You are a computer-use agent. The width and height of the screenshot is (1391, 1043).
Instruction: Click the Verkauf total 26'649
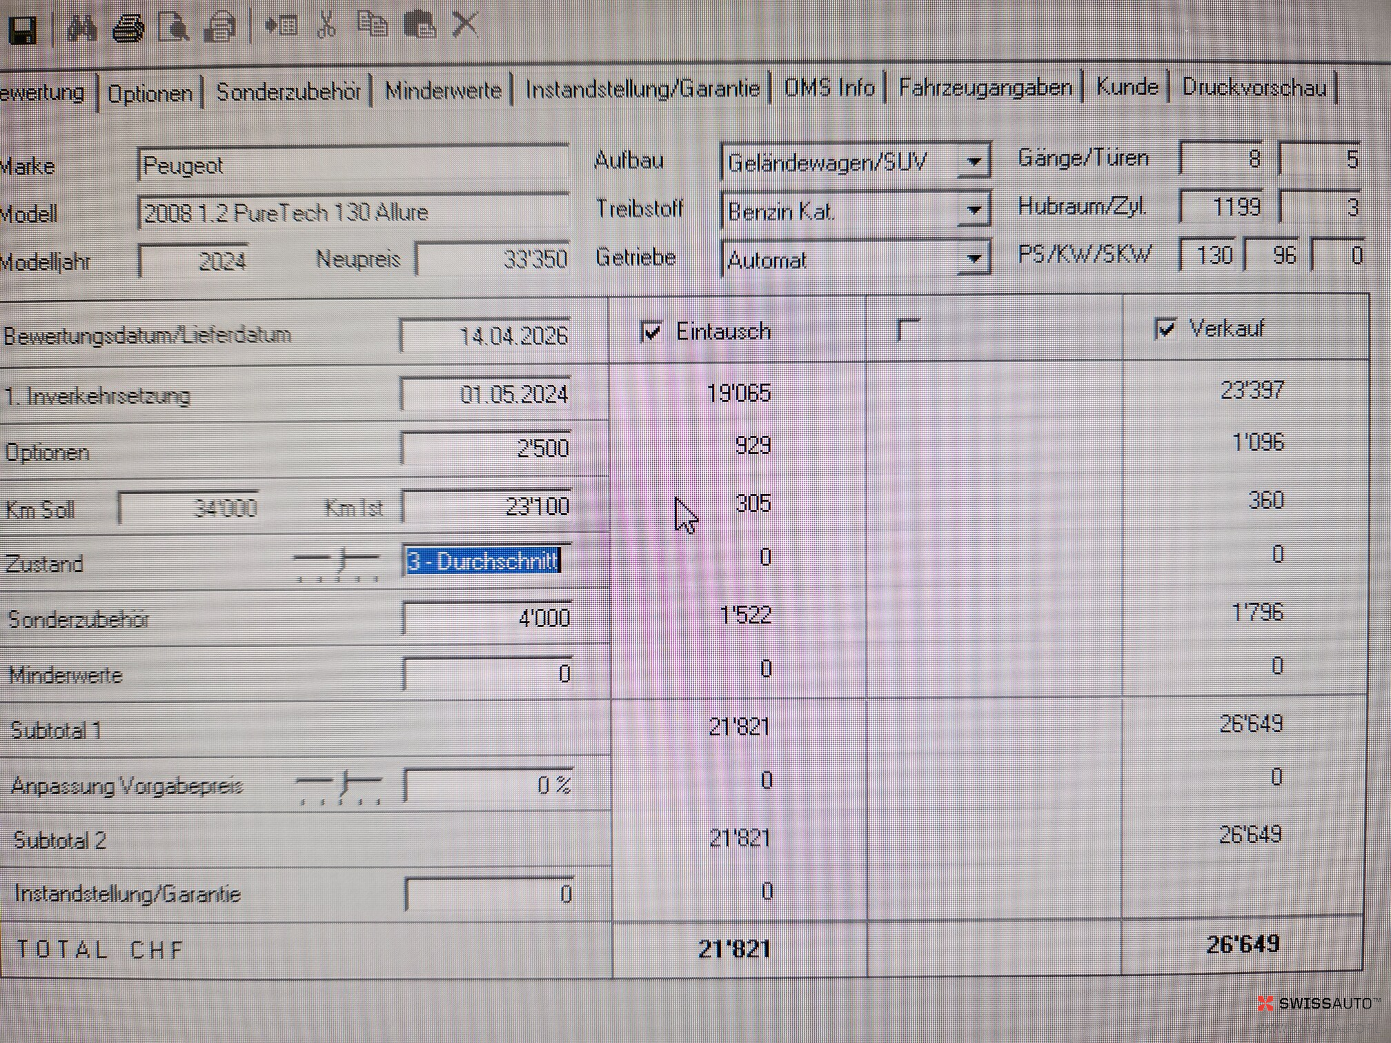[1243, 944]
